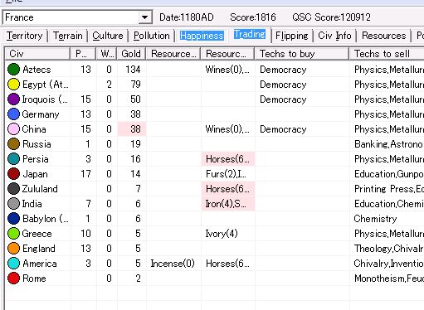Click the India gray color circle
The width and height of the screenshot is (424, 310).
tap(13, 204)
